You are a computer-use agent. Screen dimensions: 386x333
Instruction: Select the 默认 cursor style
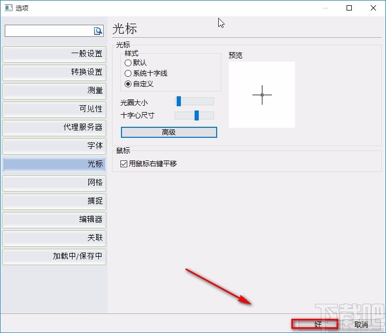[x=128, y=63]
